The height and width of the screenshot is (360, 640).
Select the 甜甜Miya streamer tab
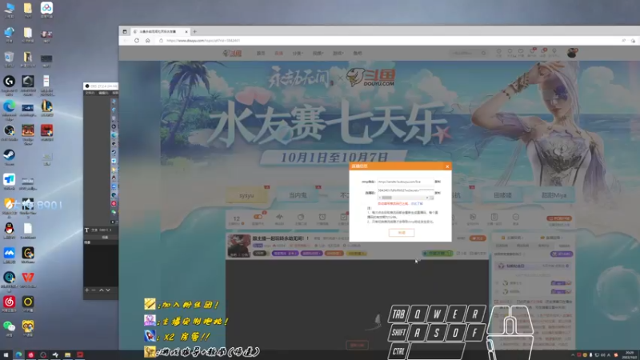click(554, 195)
